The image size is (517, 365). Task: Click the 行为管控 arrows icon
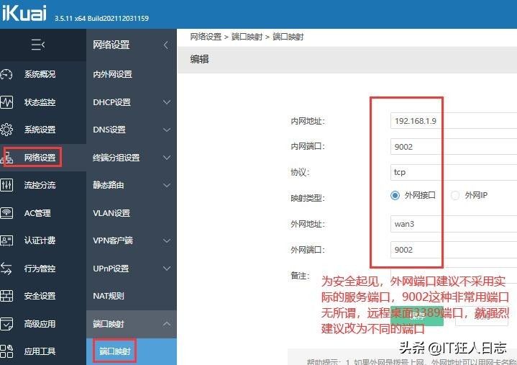[6, 269]
